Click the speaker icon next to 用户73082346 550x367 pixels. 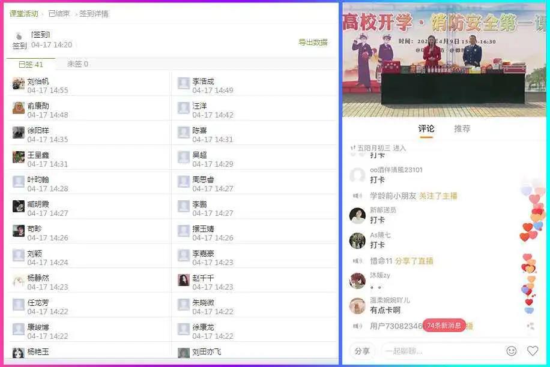(357, 326)
